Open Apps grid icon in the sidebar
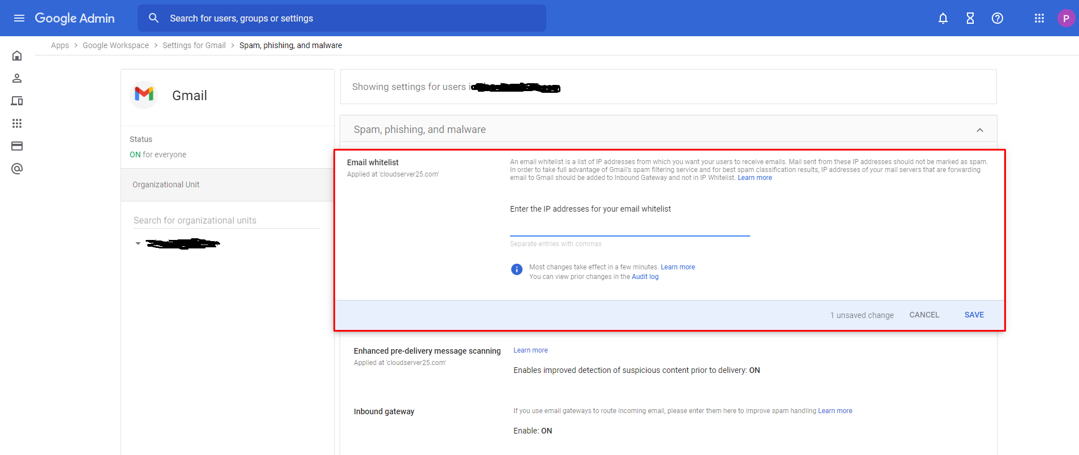Image resolution: width=1079 pixels, height=455 pixels. (x=17, y=123)
